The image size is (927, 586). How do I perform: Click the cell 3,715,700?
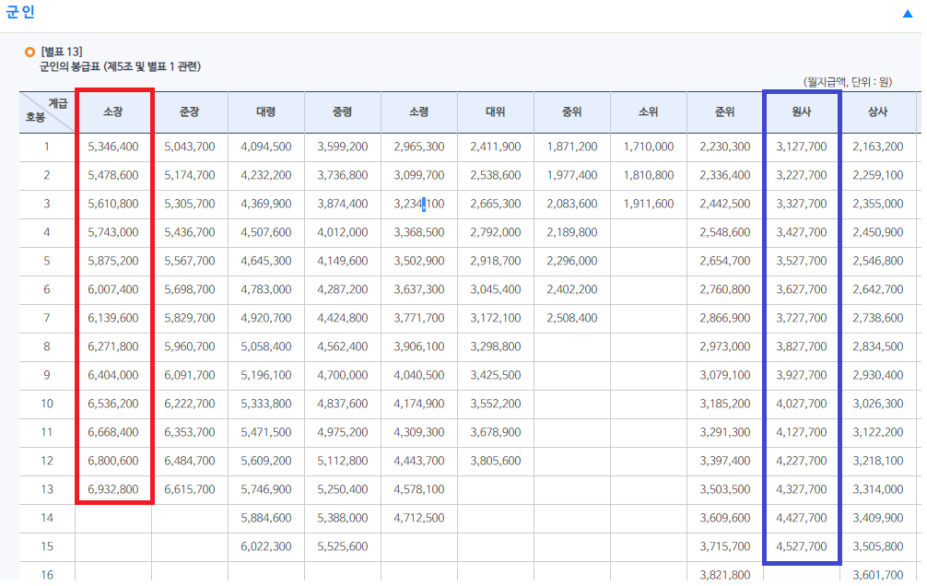tap(725, 546)
